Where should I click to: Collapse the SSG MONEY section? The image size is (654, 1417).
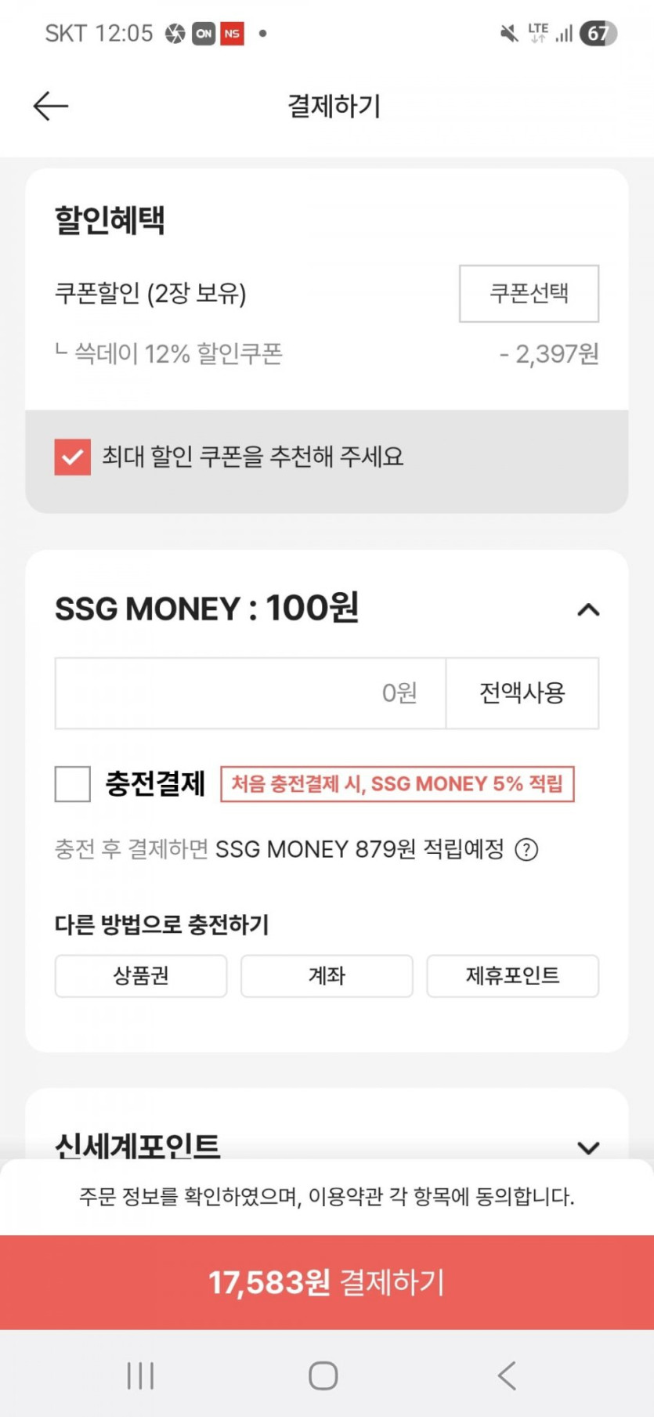point(588,609)
